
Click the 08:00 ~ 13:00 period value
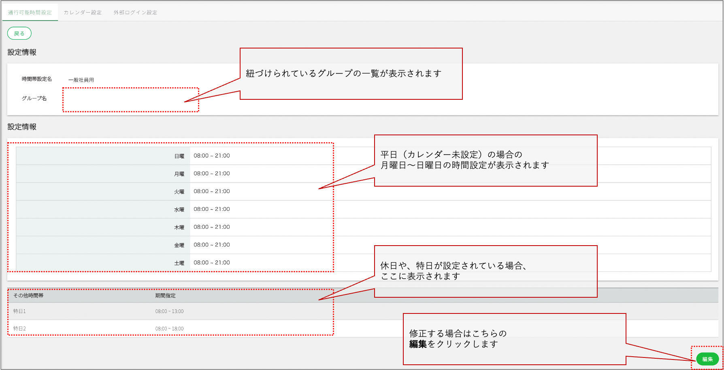tap(169, 311)
